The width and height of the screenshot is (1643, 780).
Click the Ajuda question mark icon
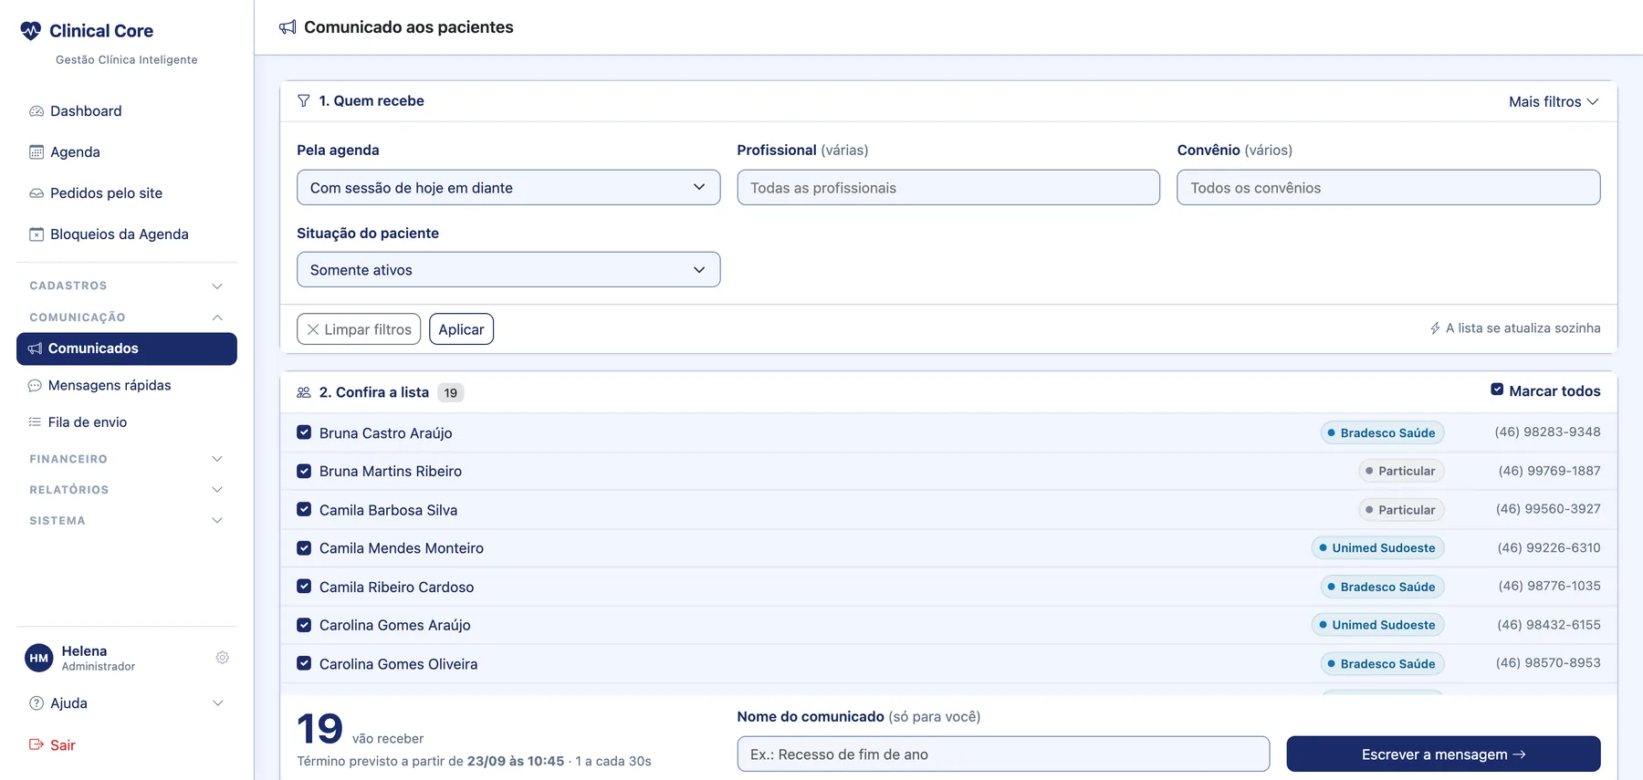37,703
